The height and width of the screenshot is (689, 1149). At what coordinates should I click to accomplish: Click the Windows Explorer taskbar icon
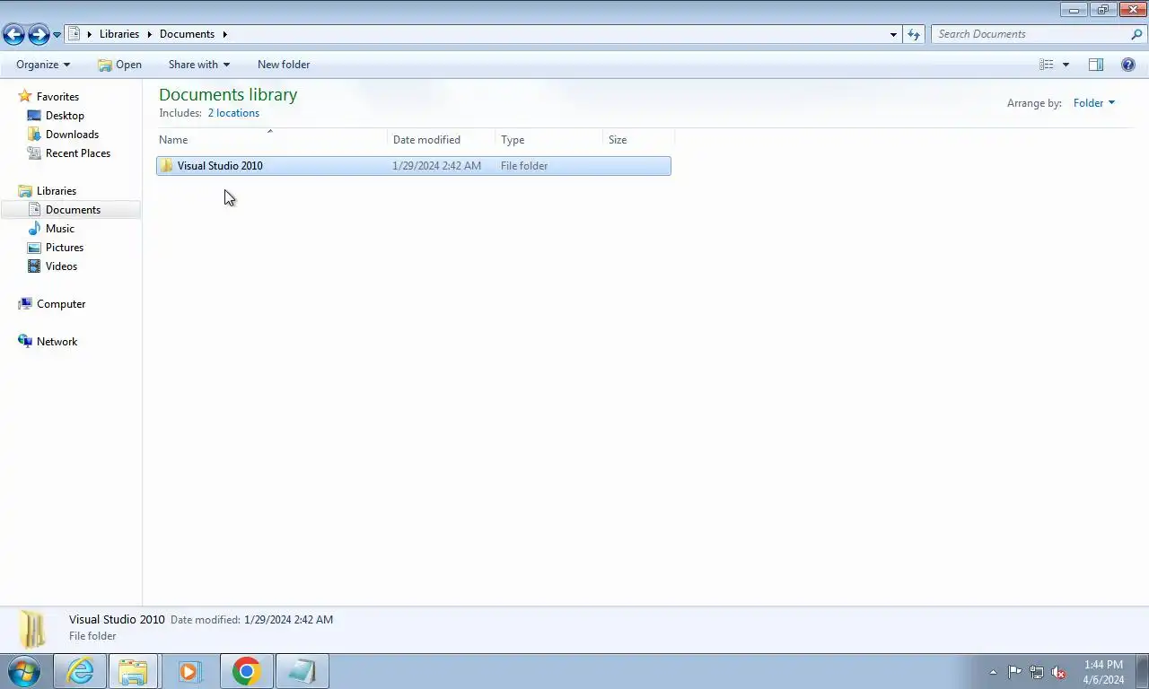tap(133, 671)
